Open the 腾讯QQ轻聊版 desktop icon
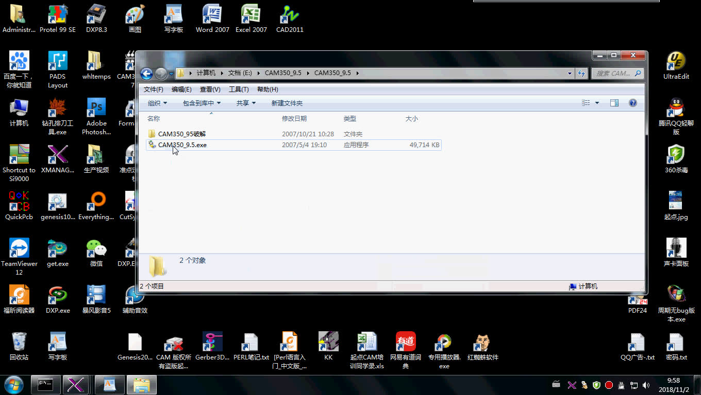 point(676,117)
